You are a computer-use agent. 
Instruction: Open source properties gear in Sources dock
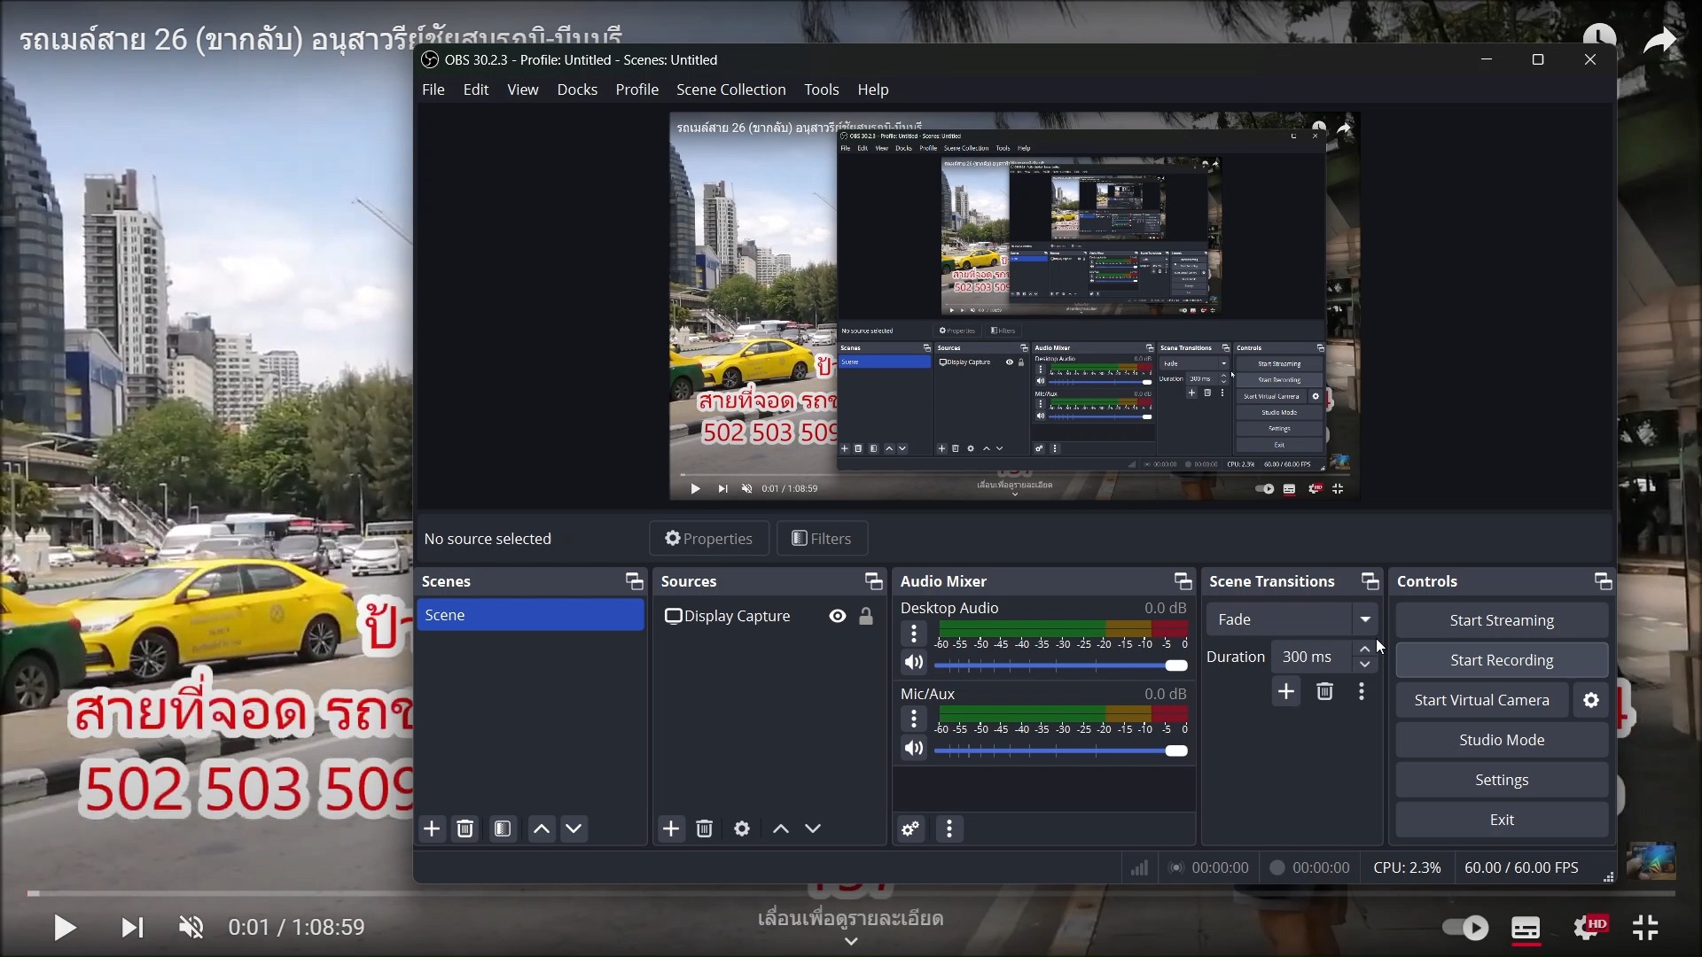click(742, 829)
